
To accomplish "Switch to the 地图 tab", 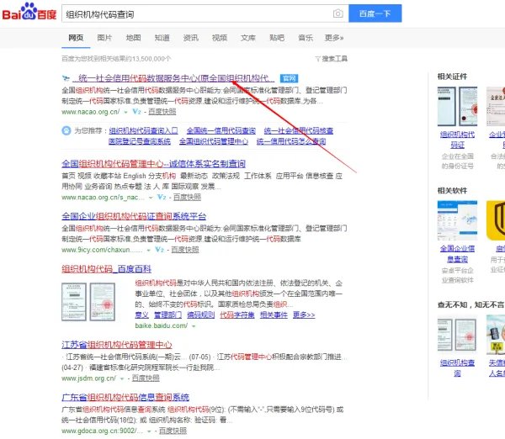I will tap(133, 38).
